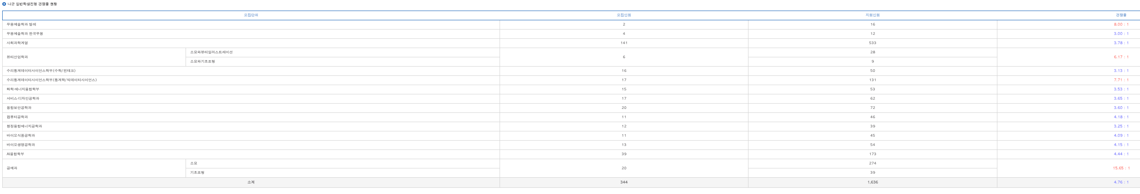Click recruitment count '15' for 화학·에너지융합학부

[624, 89]
